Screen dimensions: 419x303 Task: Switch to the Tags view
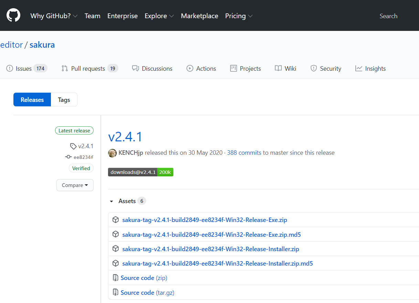pyautogui.click(x=64, y=100)
